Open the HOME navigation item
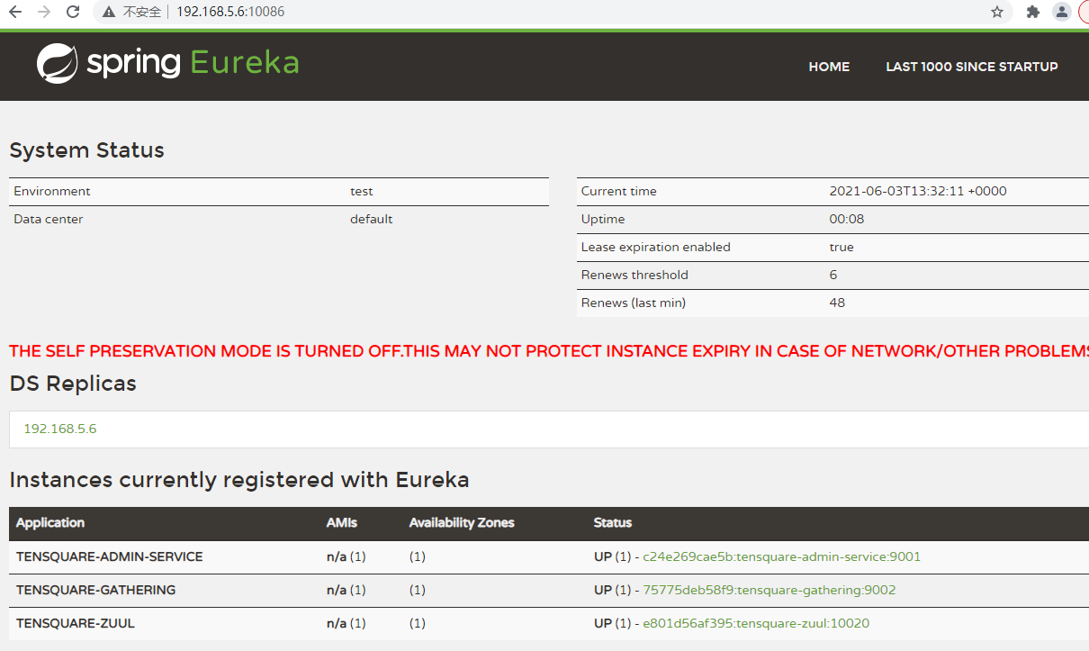 [829, 67]
